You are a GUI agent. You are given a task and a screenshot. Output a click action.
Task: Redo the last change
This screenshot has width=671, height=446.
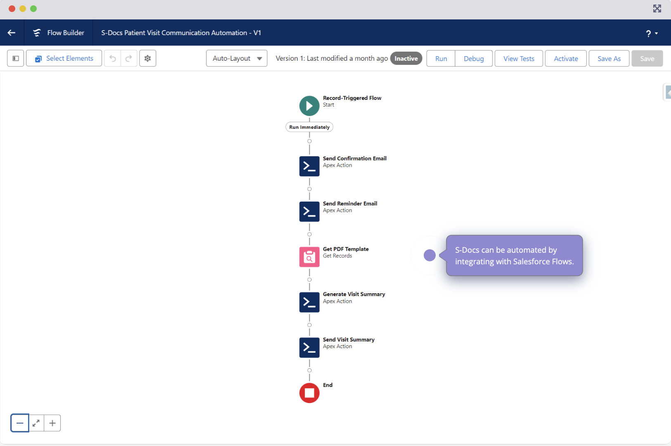point(129,58)
